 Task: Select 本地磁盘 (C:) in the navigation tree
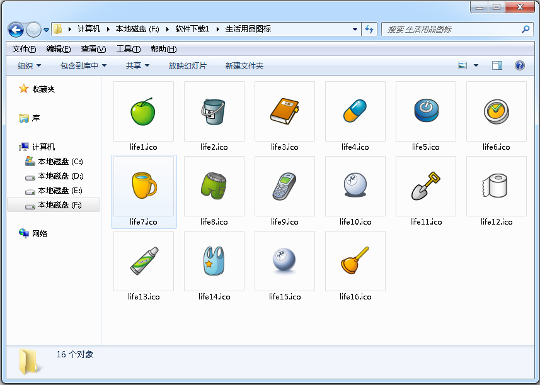click(x=60, y=162)
